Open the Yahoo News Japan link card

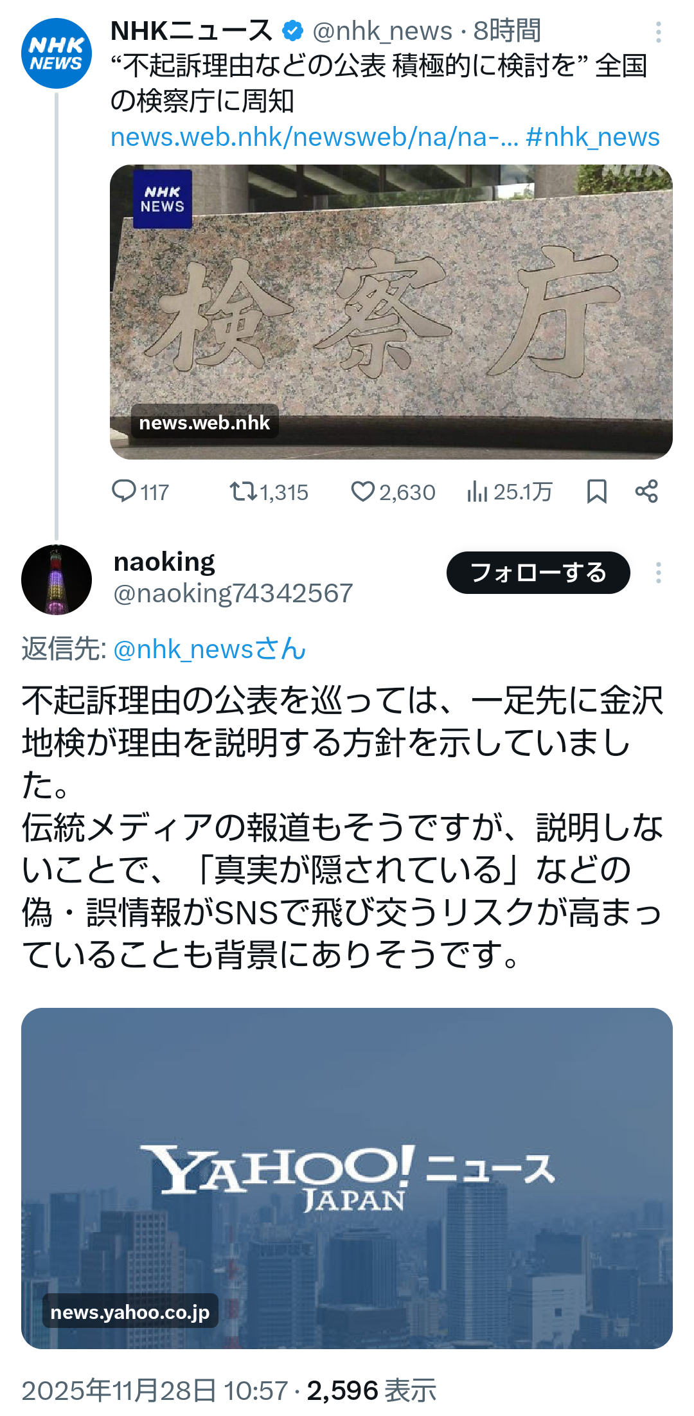347,1178
